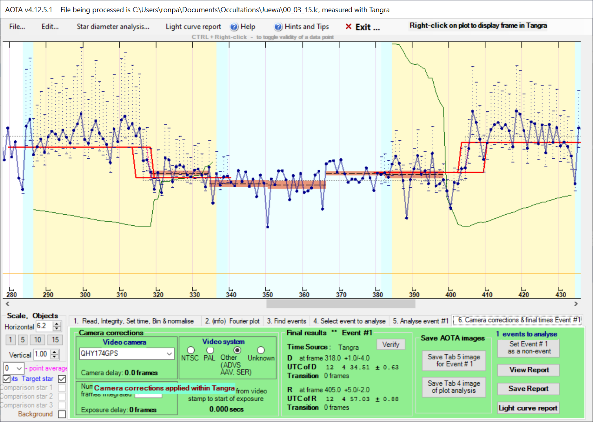
Task: Click the frame 350 tick label on axis
Action: [x=268, y=295]
